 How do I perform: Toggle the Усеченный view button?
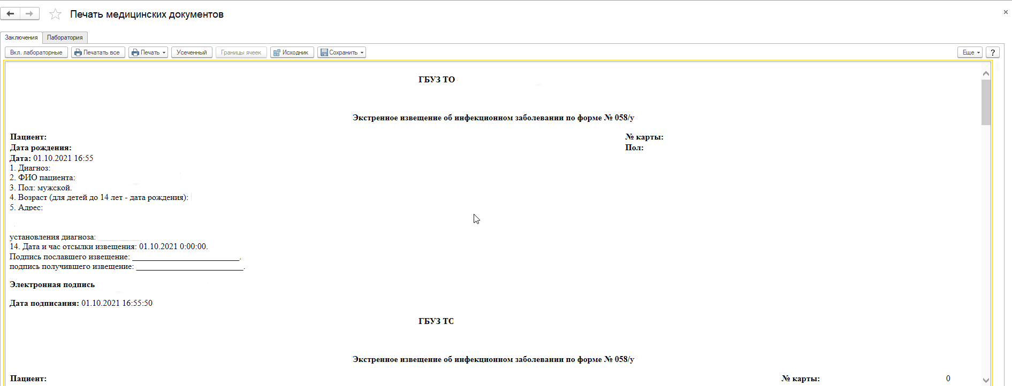tap(192, 52)
